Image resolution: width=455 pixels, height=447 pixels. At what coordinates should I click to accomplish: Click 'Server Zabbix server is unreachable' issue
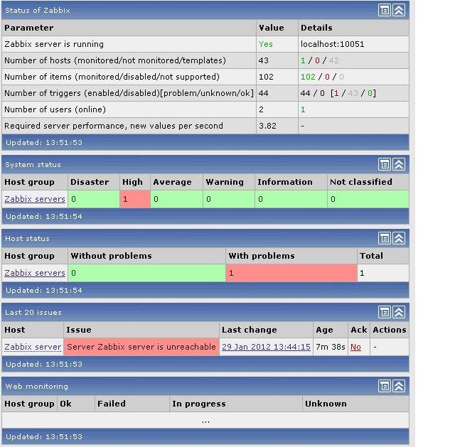point(141,347)
